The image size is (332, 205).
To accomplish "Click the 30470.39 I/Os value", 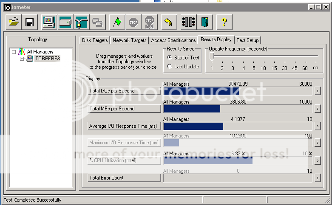I will 238,84.
